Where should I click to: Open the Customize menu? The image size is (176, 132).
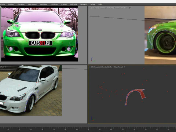54,4
